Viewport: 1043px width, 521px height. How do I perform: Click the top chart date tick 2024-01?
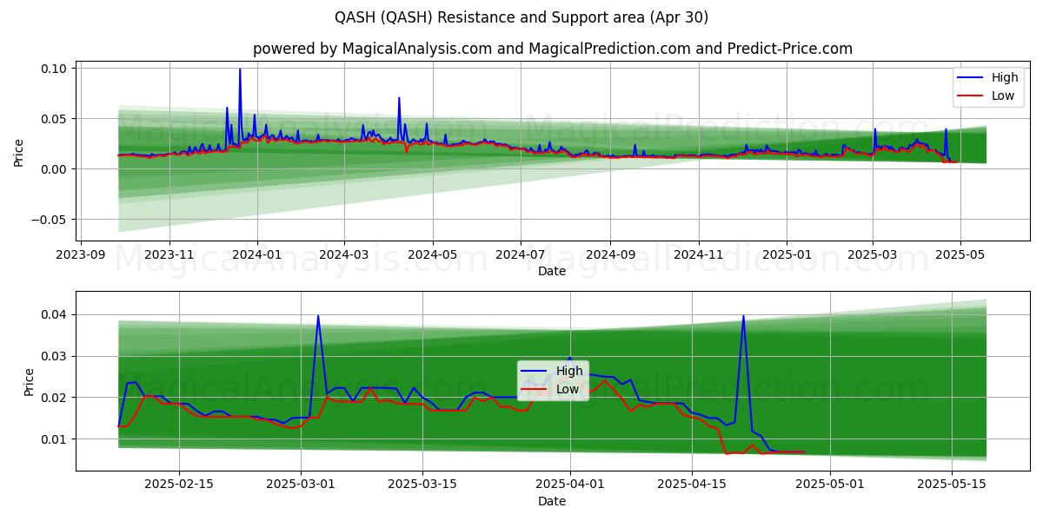point(256,255)
